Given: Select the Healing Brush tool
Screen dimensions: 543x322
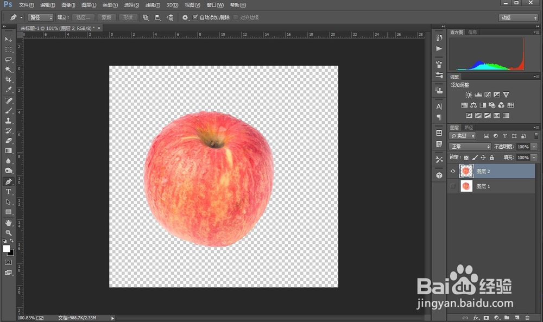Looking at the screenshot, I should (x=8, y=101).
